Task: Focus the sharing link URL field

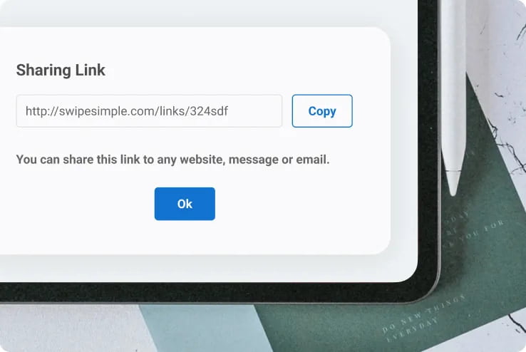Action: [149, 111]
